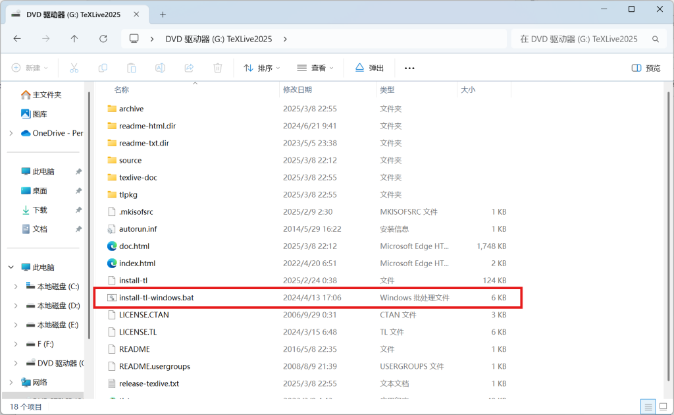Open the 新建 new item dropdown
Image resolution: width=674 pixels, height=415 pixels.
(x=30, y=68)
